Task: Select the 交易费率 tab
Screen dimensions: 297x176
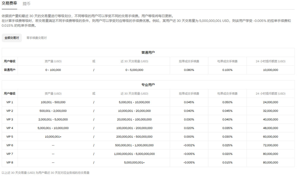Action: pyautogui.click(x=9, y=4)
